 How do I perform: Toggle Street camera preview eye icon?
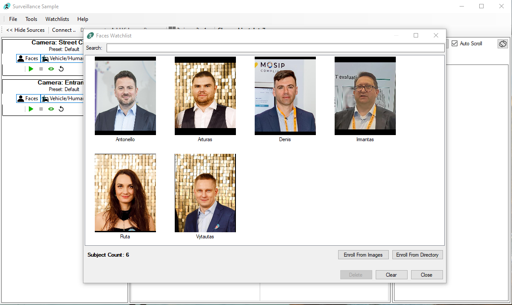click(51, 69)
